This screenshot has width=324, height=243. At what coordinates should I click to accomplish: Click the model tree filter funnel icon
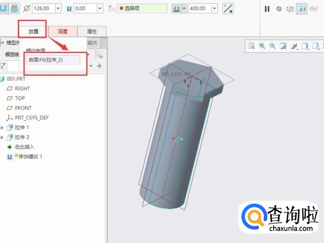pos(2,66)
